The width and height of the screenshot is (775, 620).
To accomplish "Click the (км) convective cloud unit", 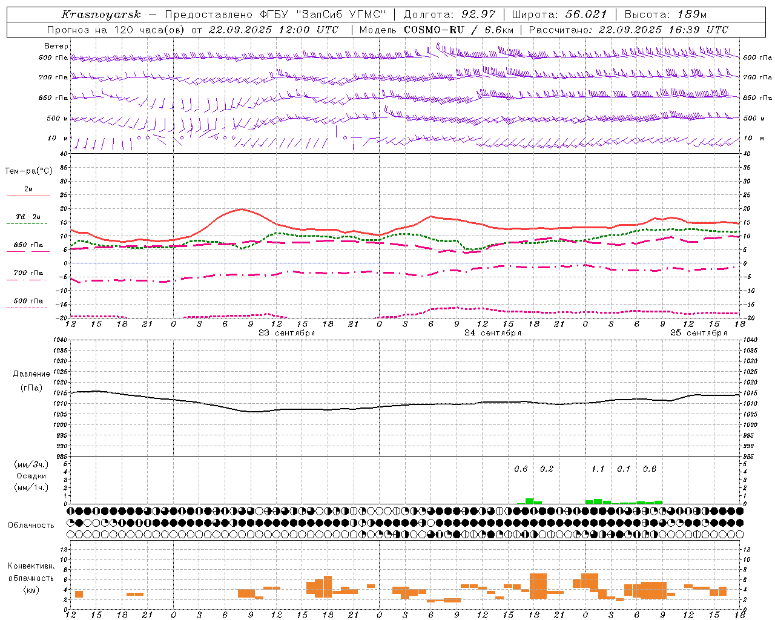I will coord(31,589).
